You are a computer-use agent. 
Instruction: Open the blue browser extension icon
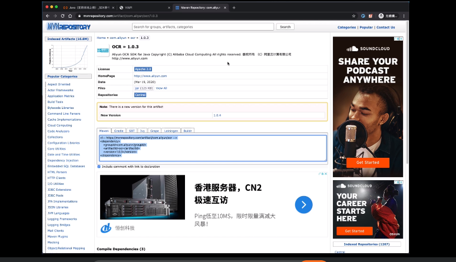[x=363, y=16]
